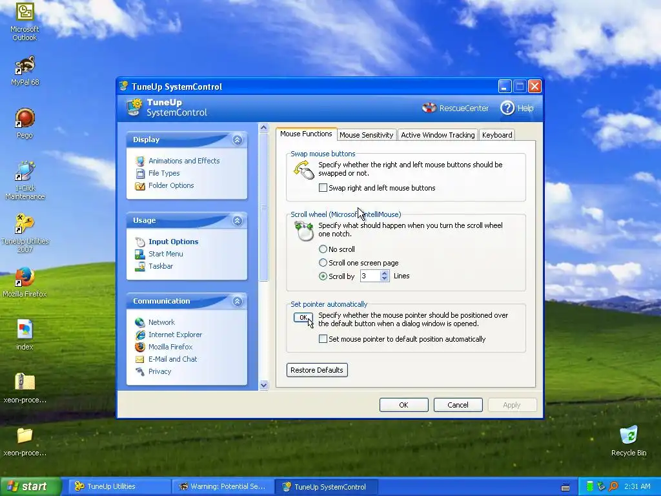Click the Restore Defaults button
Image resolution: width=661 pixels, height=496 pixels.
(x=317, y=370)
